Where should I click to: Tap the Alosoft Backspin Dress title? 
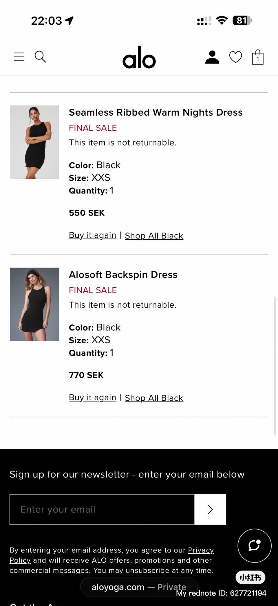pos(123,275)
